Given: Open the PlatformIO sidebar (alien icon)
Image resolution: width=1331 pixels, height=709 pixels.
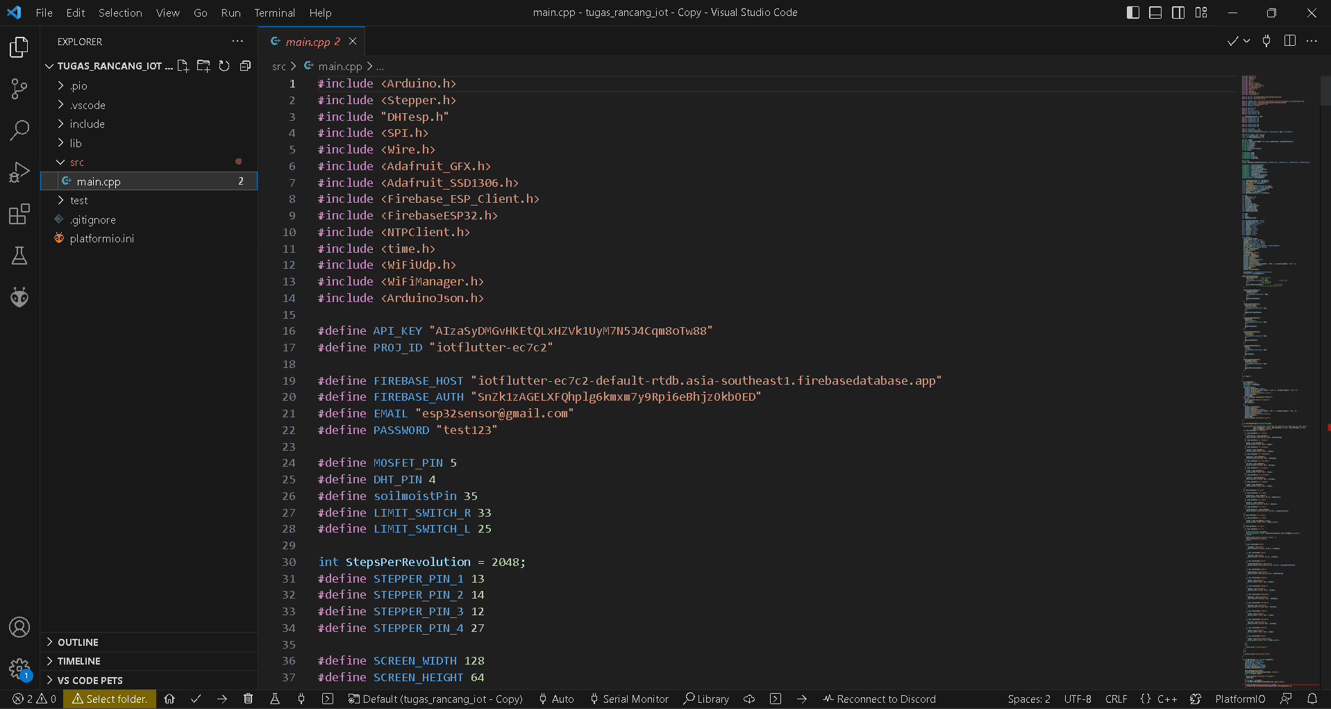Looking at the screenshot, I should pyautogui.click(x=19, y=297).
